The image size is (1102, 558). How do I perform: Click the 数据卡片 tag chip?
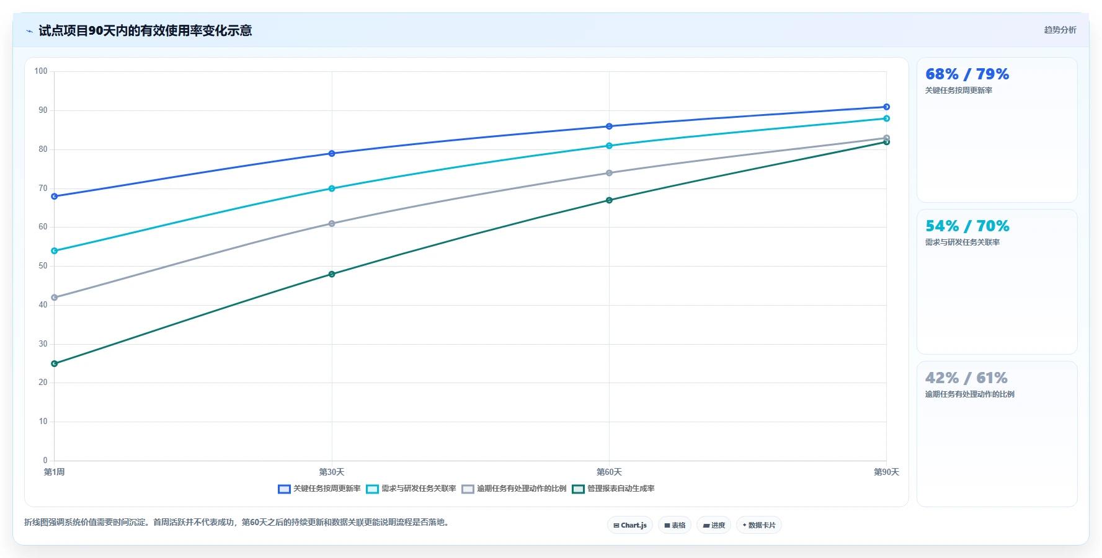(x=759, y=525)
